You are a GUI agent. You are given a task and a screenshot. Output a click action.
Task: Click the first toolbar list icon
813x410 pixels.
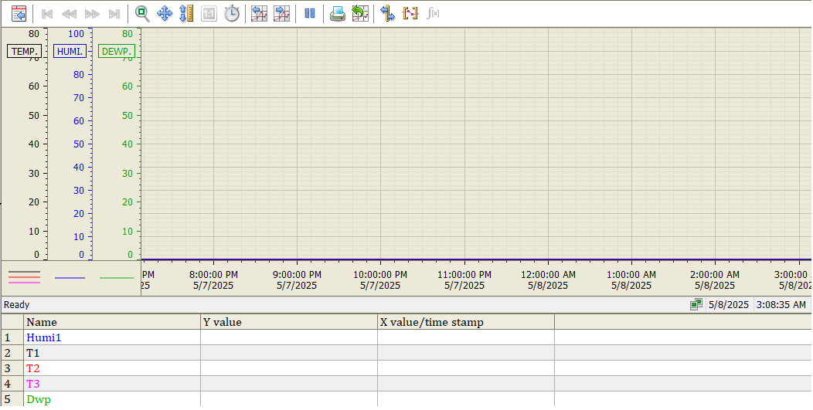pyautogui.click(x=19, y=13)
